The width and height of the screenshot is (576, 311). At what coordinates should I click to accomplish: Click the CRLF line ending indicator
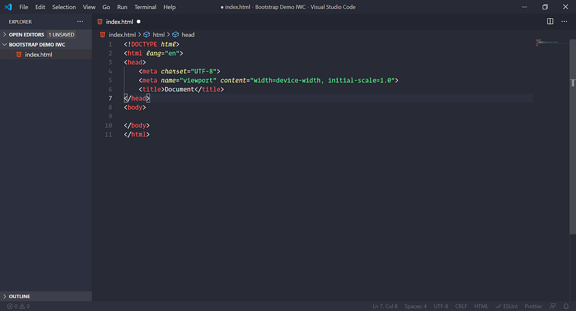coord(461,306)
